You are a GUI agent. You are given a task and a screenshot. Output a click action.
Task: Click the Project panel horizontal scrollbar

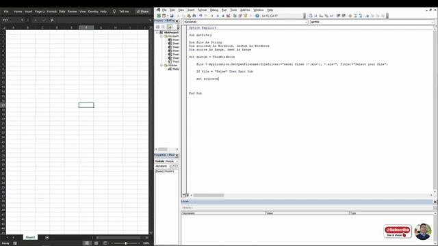pyautogui.click(x=163, y=150)
